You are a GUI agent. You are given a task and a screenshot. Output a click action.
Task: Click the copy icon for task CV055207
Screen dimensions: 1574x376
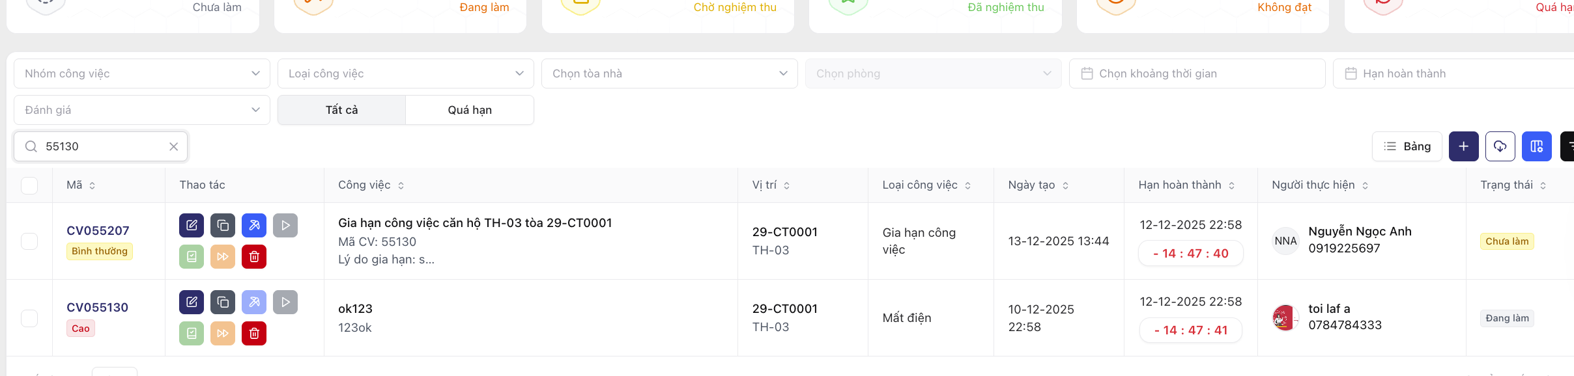click(223, 226)
